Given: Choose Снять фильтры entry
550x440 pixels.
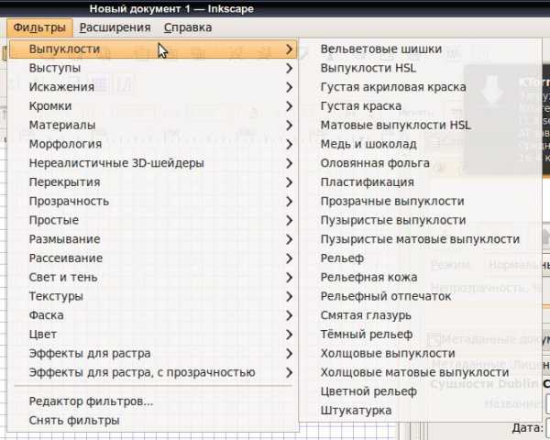Looking at the screenshot, I should tap(153, 420).
